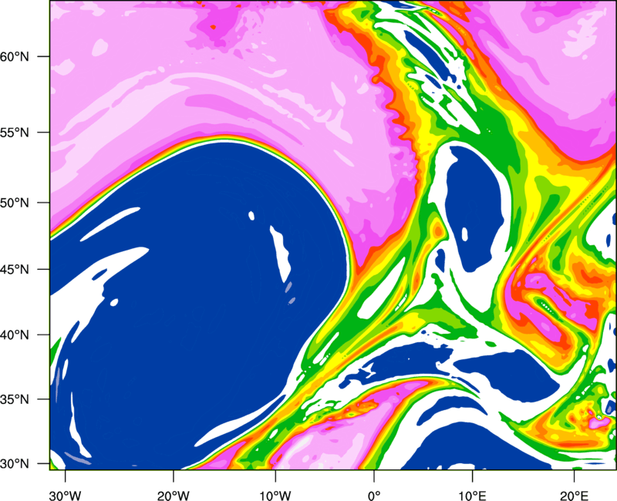Image resolution: width=617 pixels, height=501 pixels.
Task: Click the 45°N latitude label
Action: pyautogui.click(x=15, y=270)
